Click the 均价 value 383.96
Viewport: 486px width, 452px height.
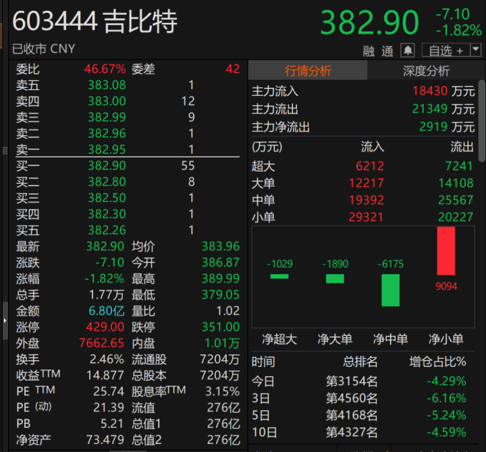tap(221, 247)
